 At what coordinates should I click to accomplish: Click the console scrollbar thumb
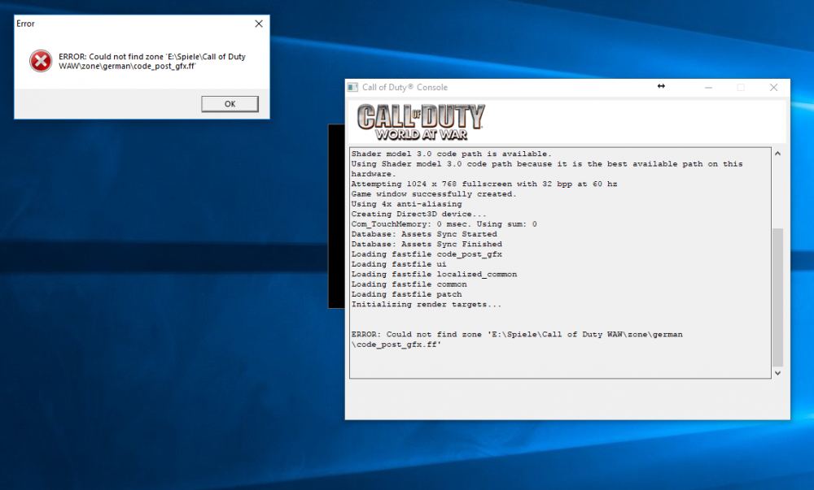tap(777, 296)
